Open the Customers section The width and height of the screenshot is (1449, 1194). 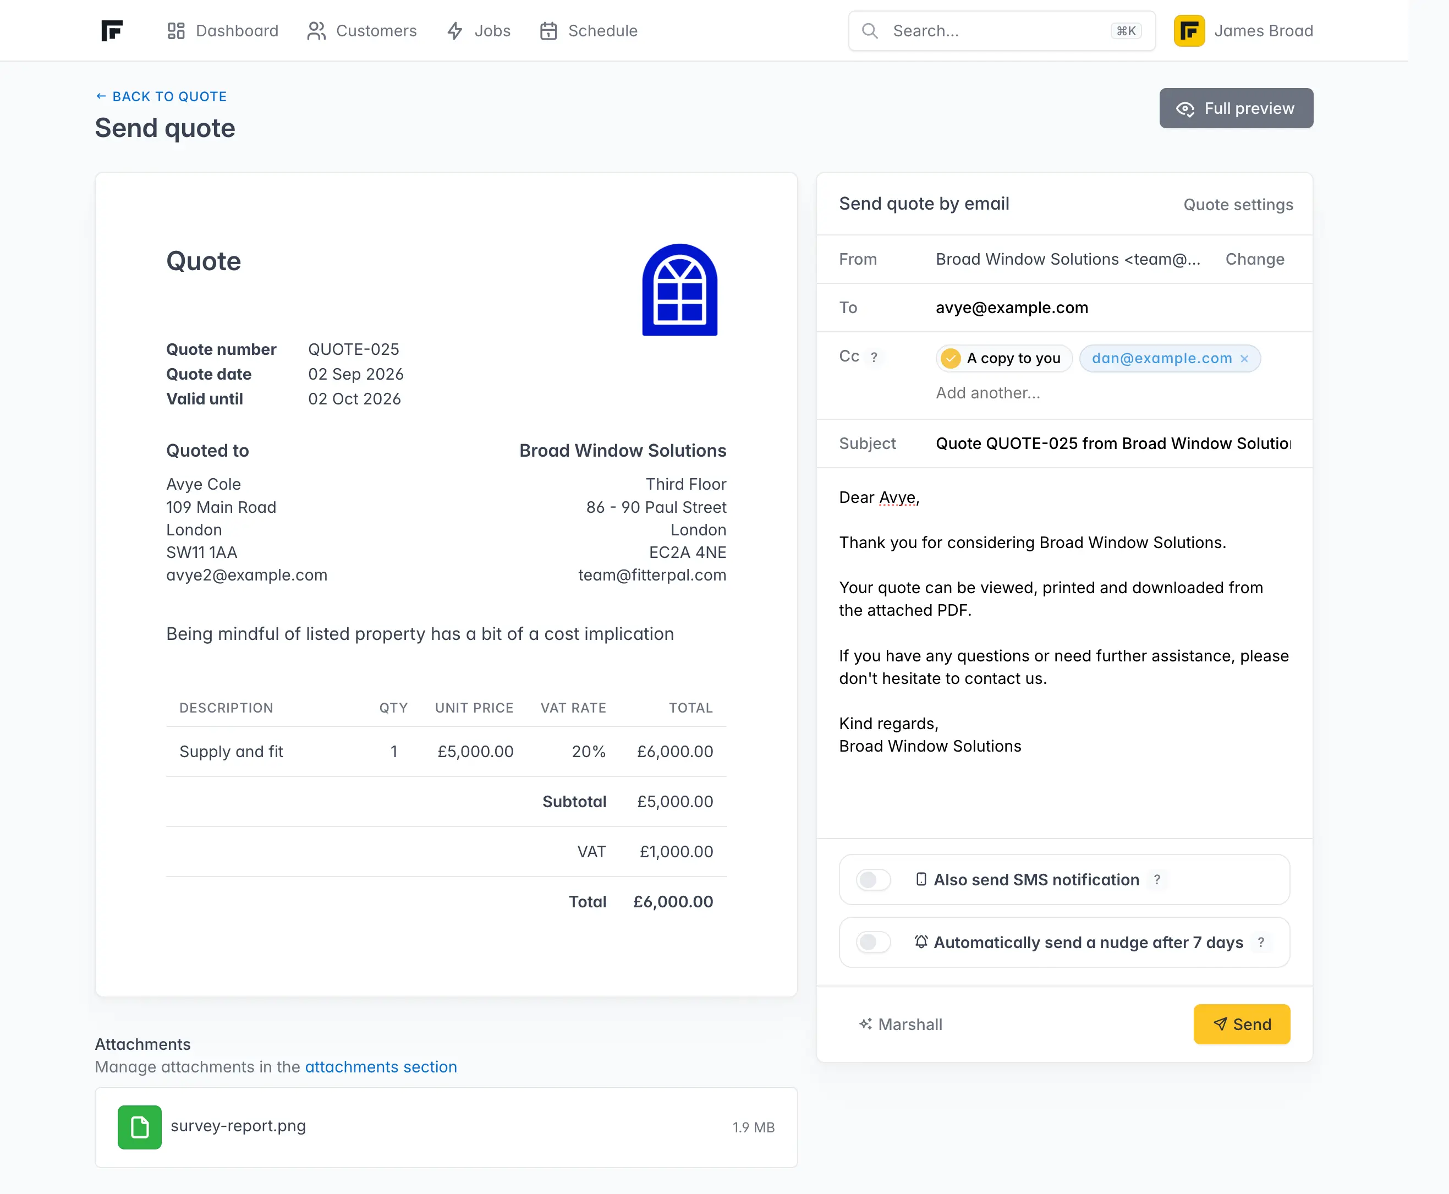(x=362, y=31)
